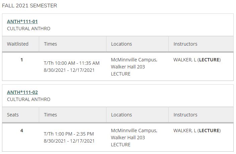Click the T/Th 10:00 AM - 11:35 AM time
The image size is (236, 154).
point(72,63)
